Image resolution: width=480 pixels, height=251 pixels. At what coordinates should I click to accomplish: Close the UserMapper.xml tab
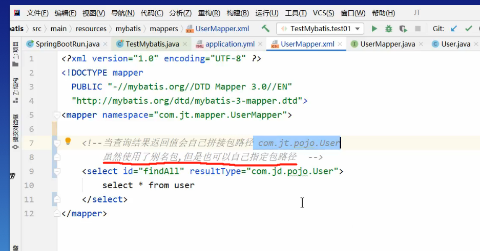340,44
